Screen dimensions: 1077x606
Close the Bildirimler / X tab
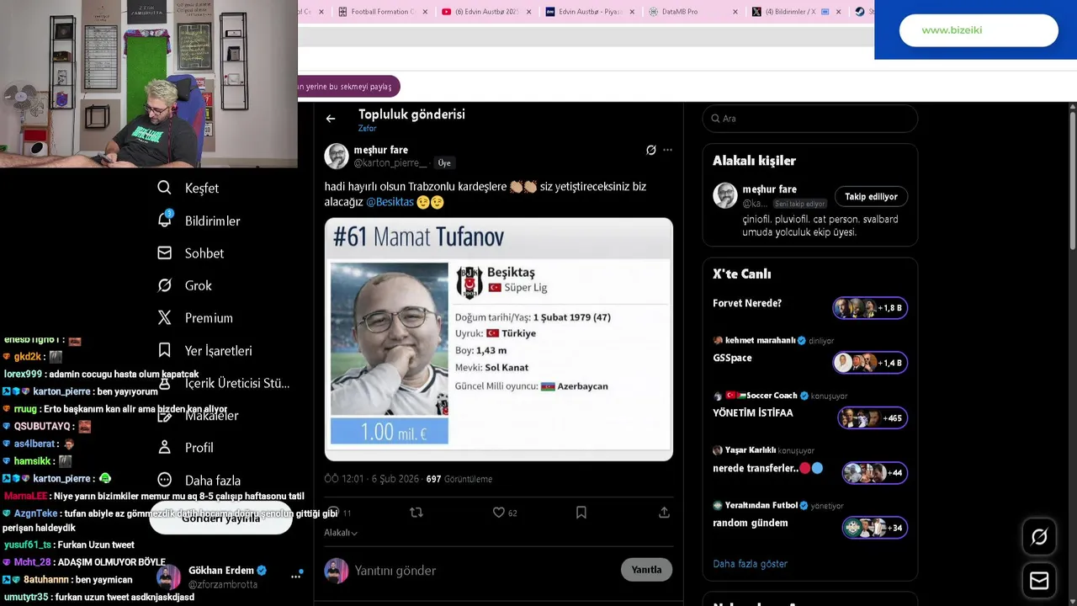pyautogui.click(x=838, y=12)
